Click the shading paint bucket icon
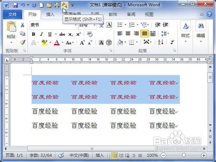 [120, 42]
